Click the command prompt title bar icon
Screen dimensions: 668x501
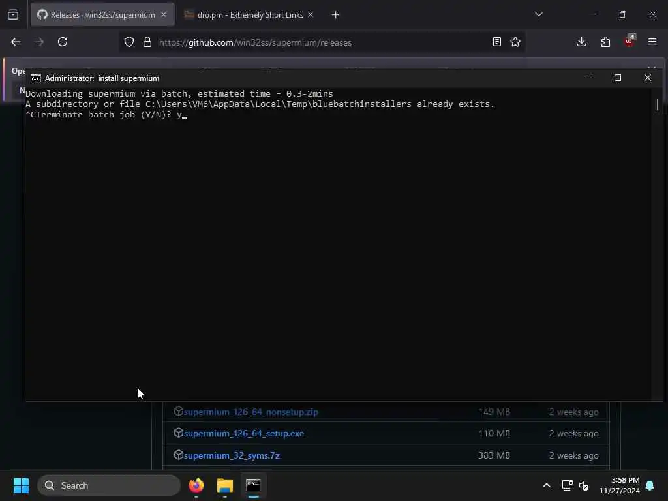click(x=36, y=78)
